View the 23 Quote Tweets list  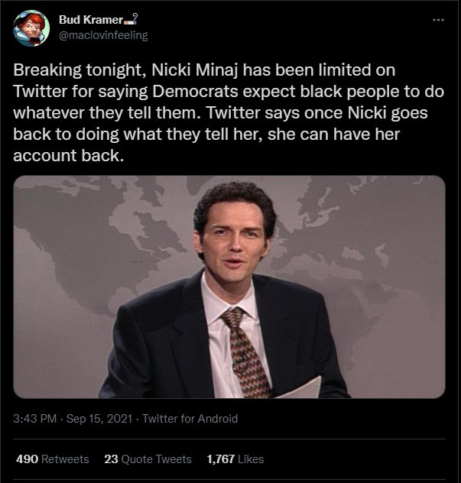coord(148,459)
